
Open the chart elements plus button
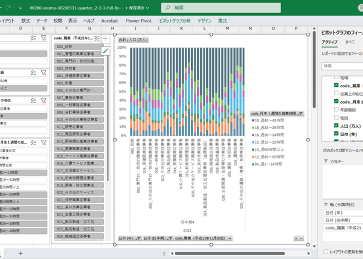pyautogui.click(x=105, y=38)
